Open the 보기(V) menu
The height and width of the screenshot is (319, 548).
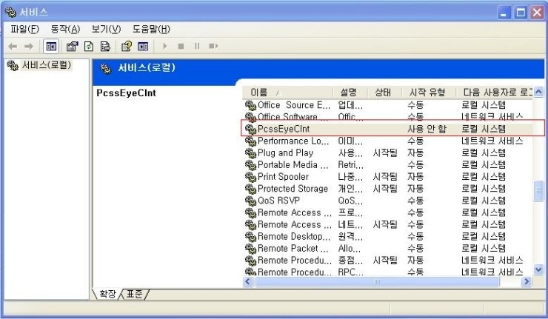pyautogui.click(x=106, y=29)
